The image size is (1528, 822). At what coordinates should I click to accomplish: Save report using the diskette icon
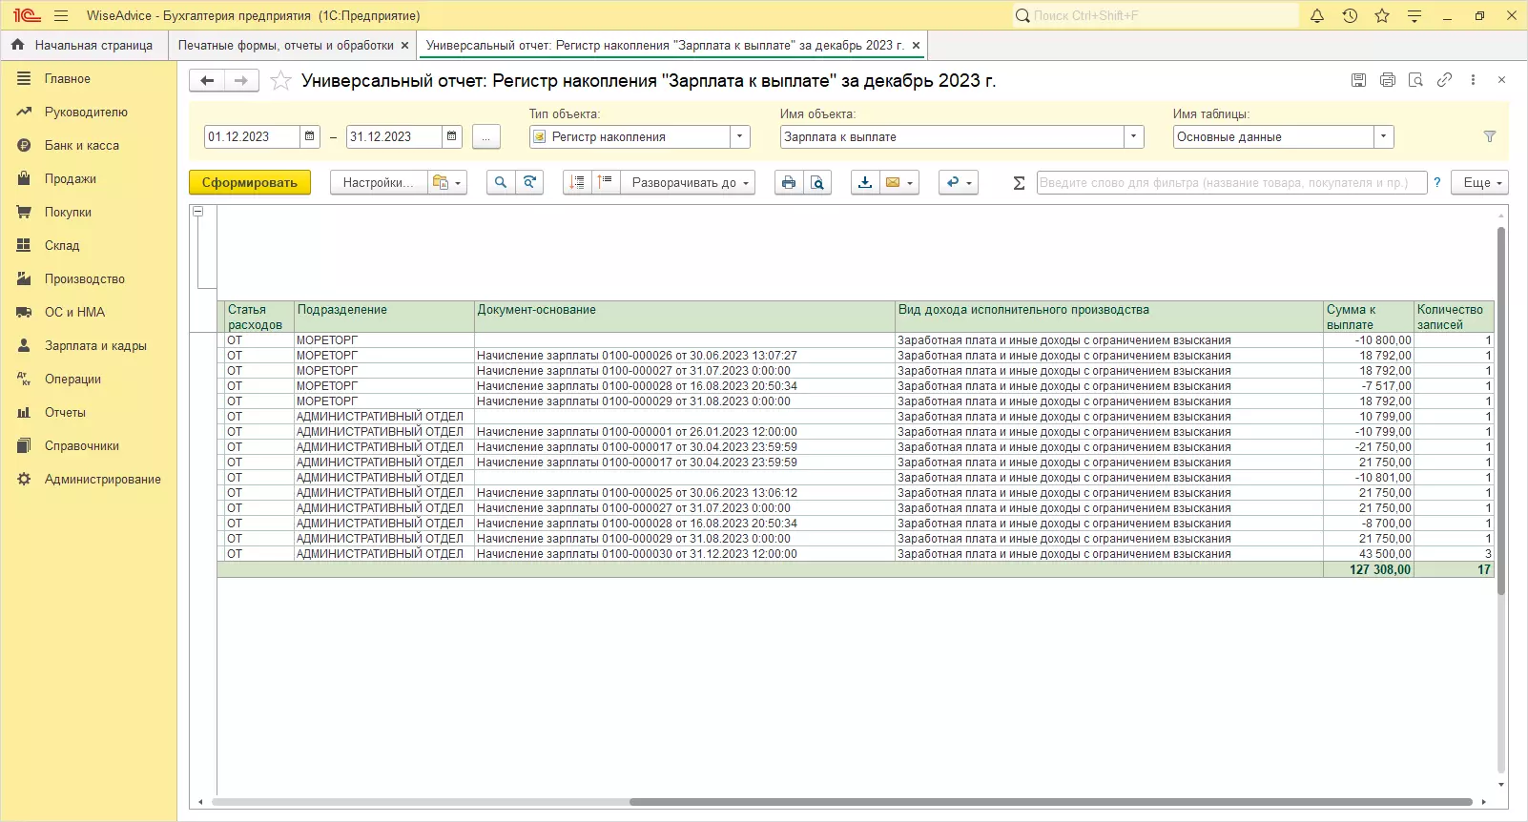point(1358,80)
